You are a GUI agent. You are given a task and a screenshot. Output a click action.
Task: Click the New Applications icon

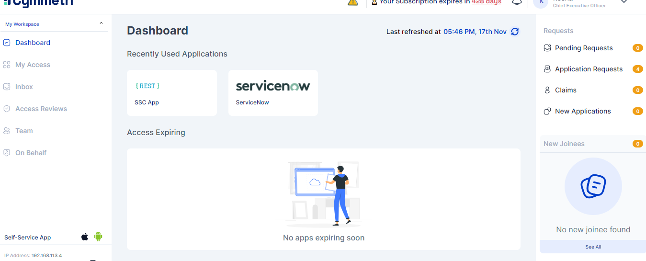click(x=547, y=111)
